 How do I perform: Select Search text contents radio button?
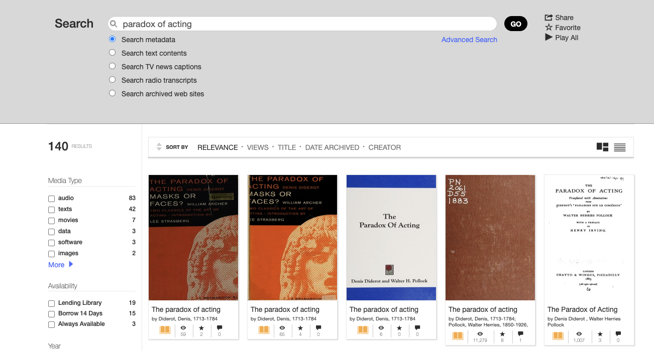coord(112,53)
